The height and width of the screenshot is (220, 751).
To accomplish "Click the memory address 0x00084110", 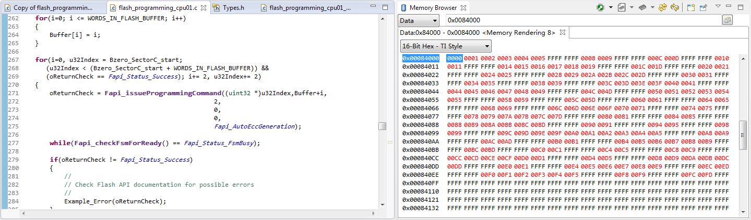I will pos(421,191).
